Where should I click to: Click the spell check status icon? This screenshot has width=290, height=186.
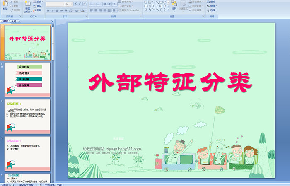coord(40,184)
